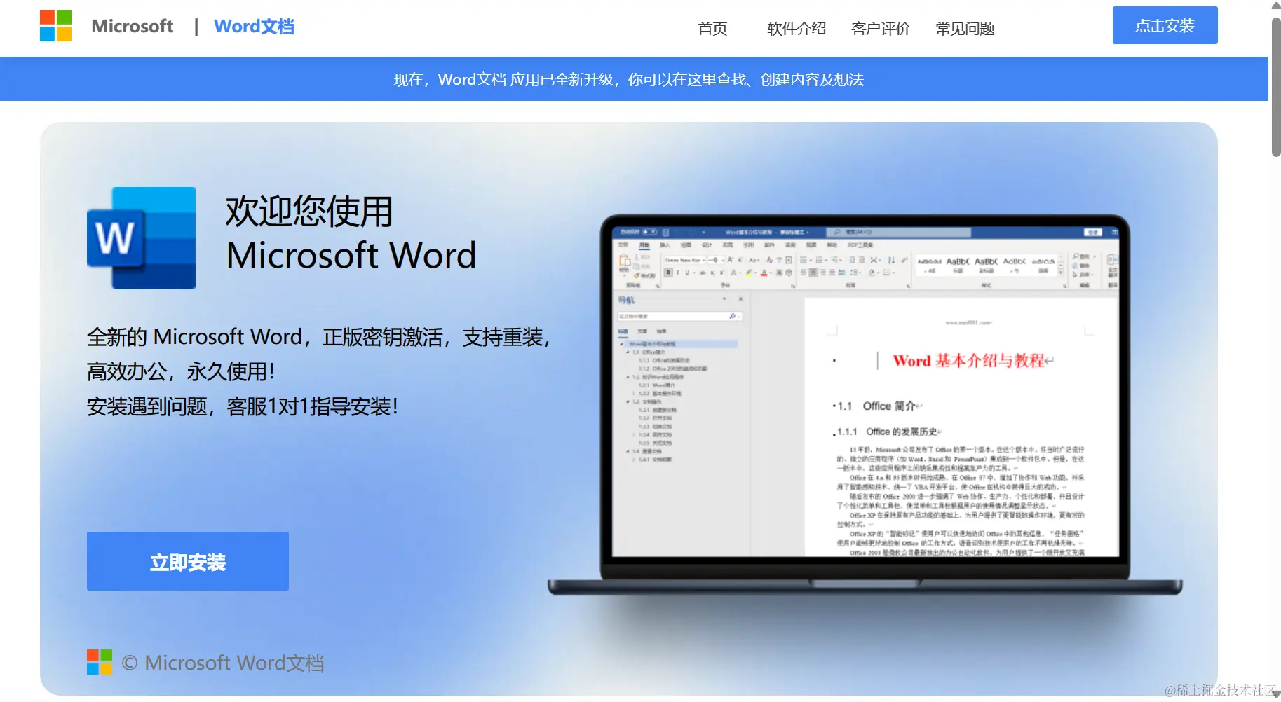Open the Word文档 header link
The image size is (1281, 702).
click(x=254, y=27)
